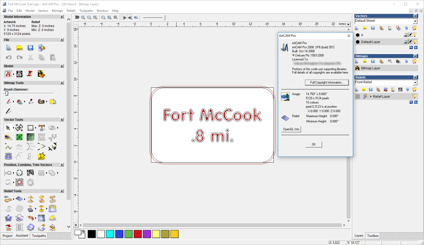Click the Zoom In magnifier icon
Screen dimensions: 424x245
click(83, 17)
